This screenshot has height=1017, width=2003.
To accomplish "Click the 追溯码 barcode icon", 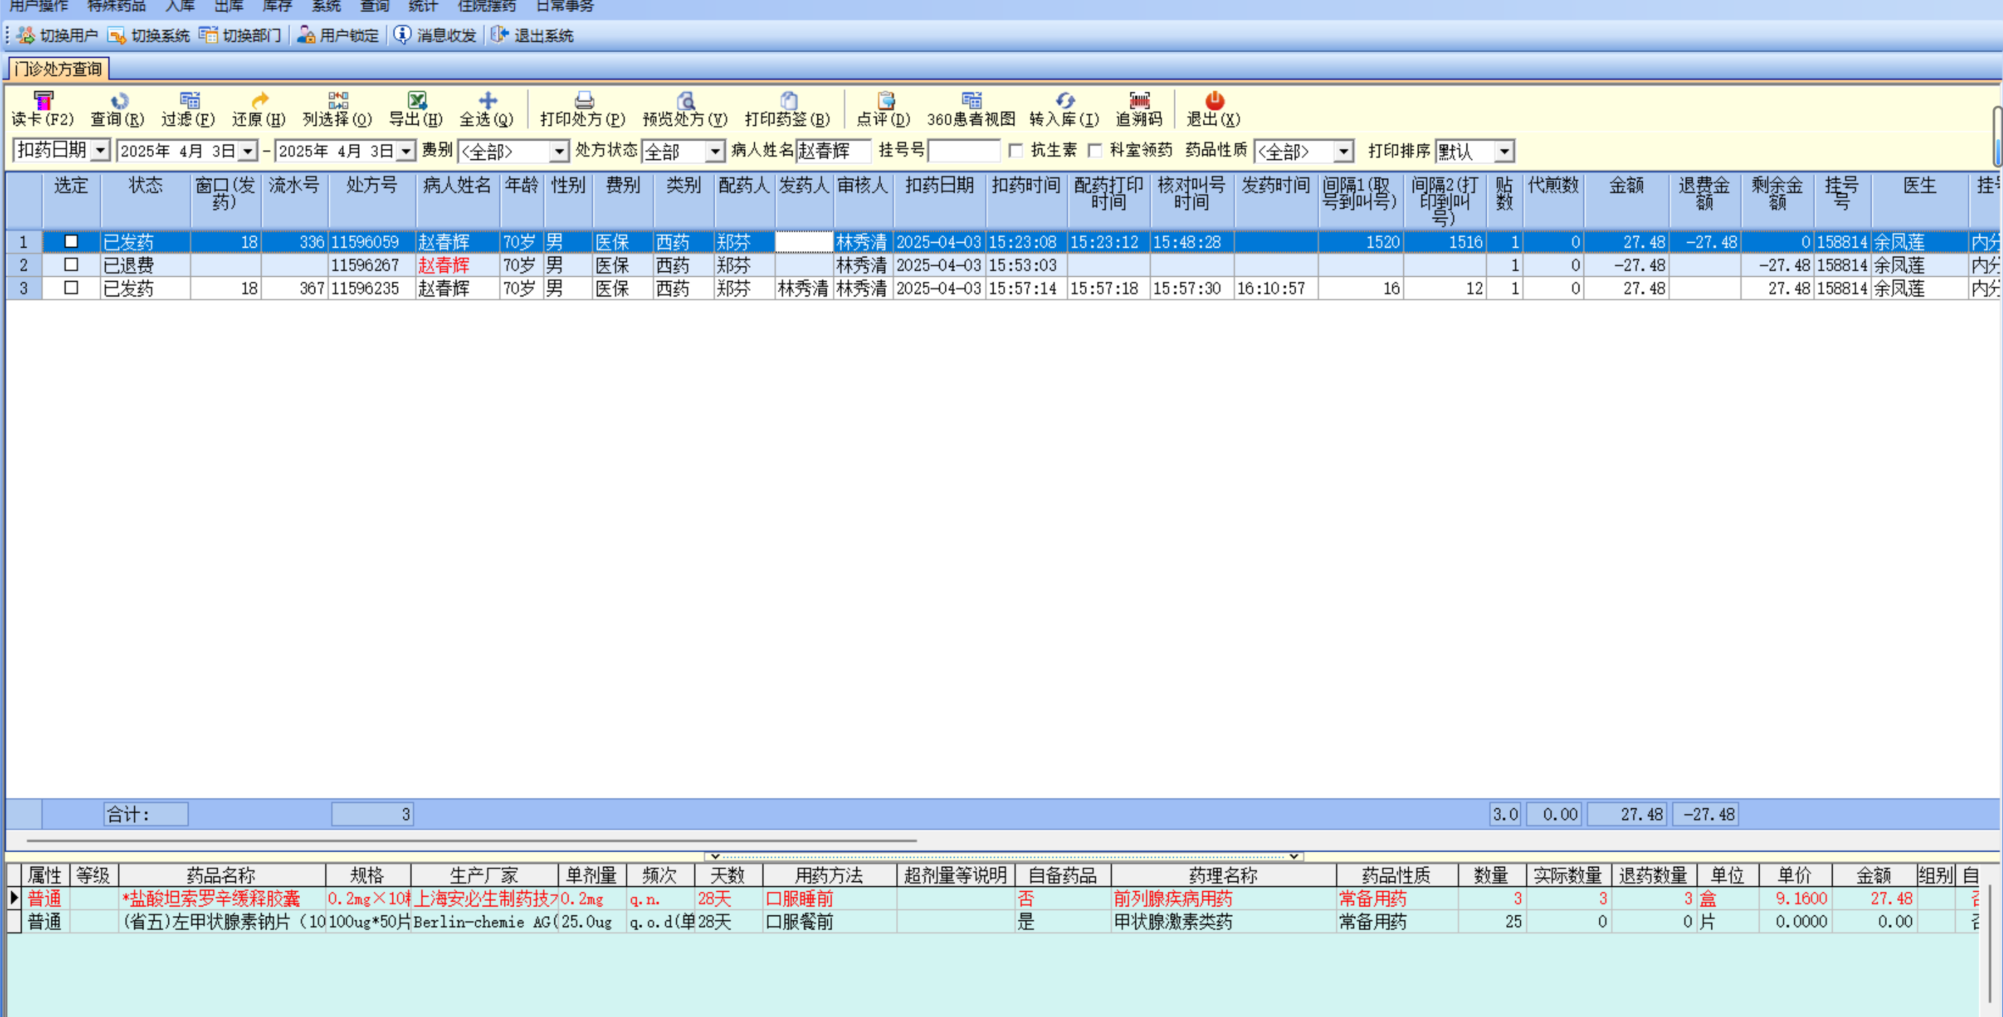I will pyautogui.click(x=1139, y=100).
